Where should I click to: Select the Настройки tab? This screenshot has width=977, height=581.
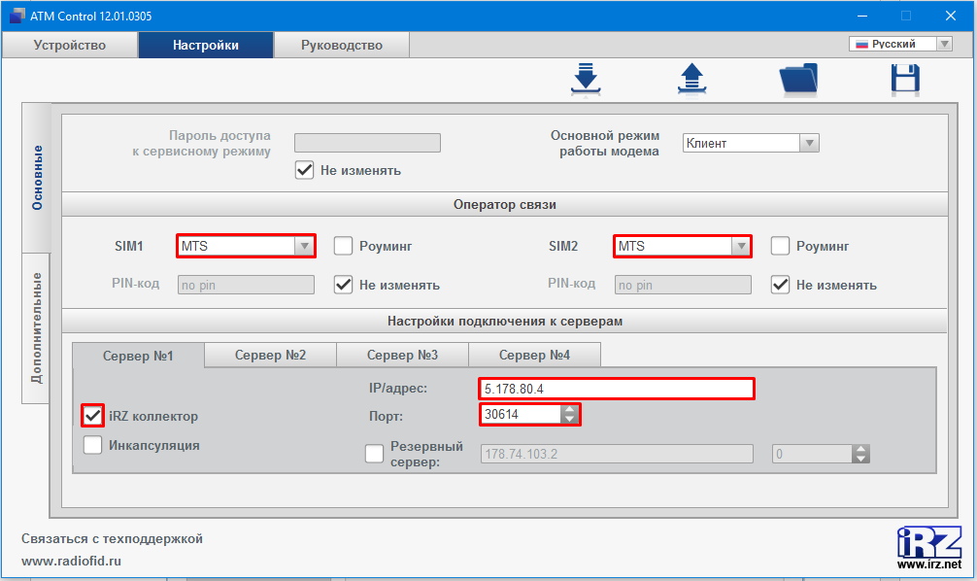206,45
